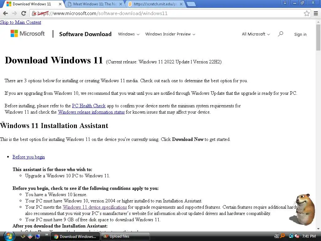Viewport: 321px width, 241px height.
Task: Click the Before you begin link
Action: tap(29, 157)
